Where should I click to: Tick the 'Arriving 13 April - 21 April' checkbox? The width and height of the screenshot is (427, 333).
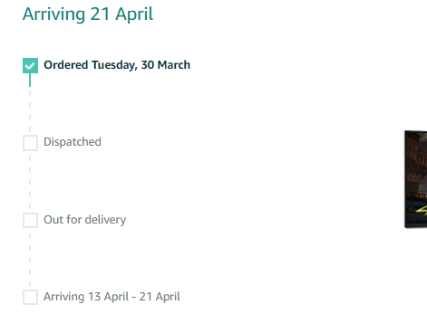[30, 297]
